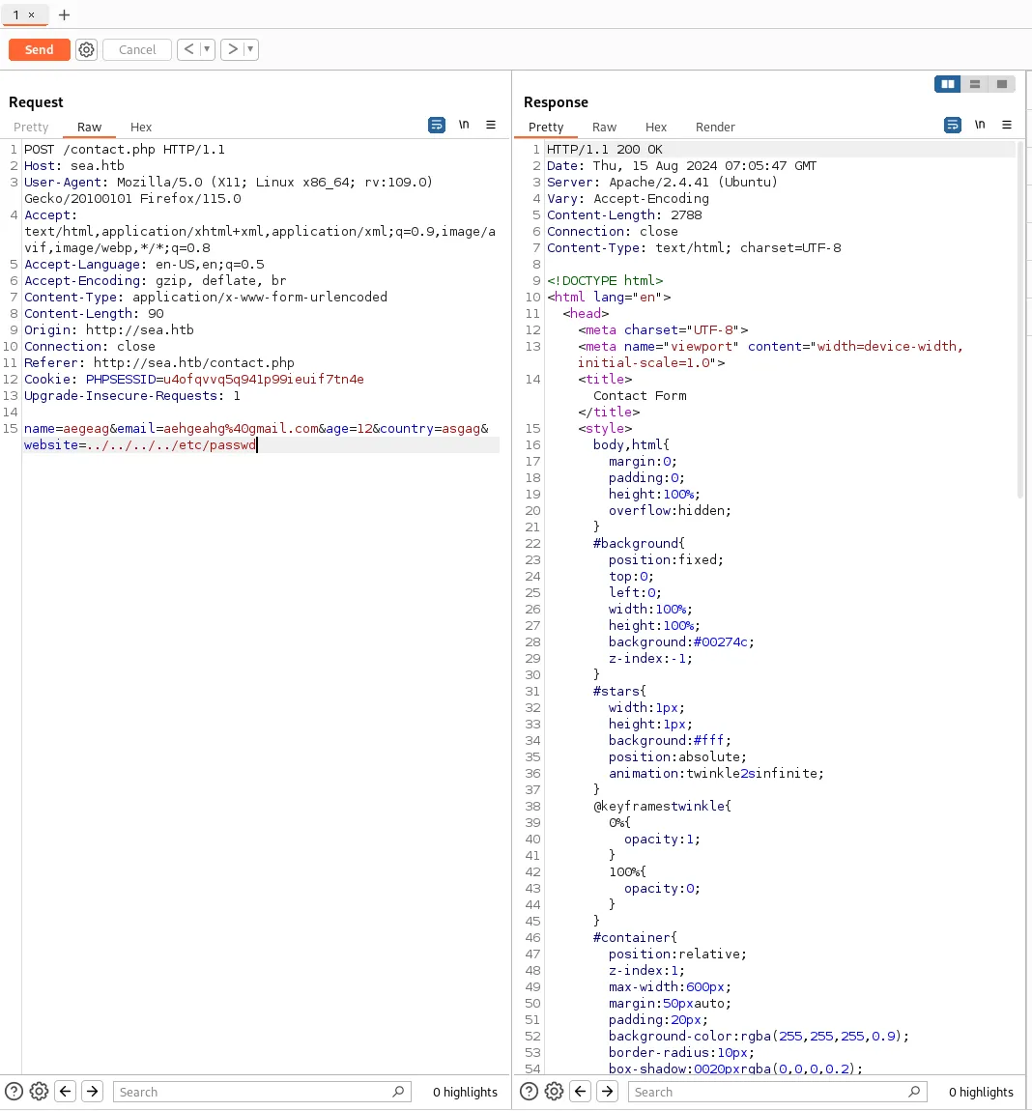Viewport: 1032px width, 1111px height.
Task: Go to next request in history
Action: (x=232, y=49)
